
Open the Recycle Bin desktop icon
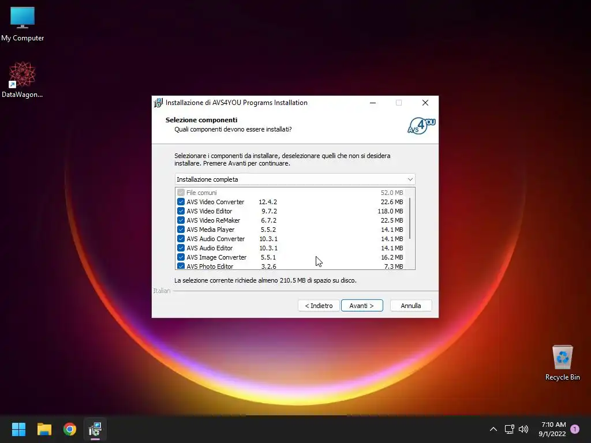point(562,362)
